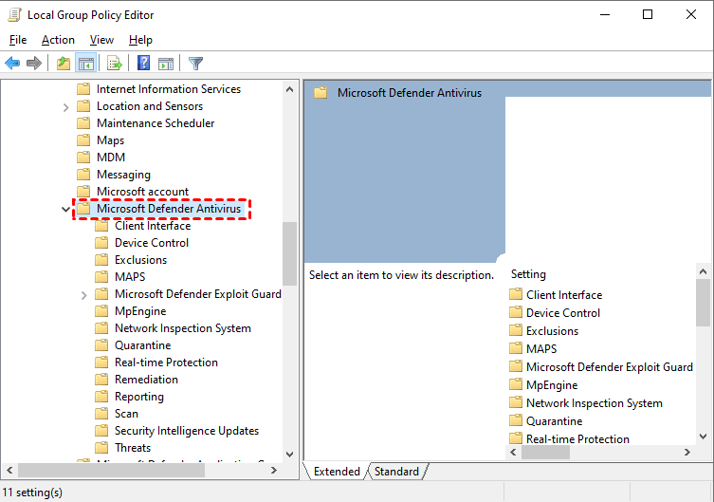The image size is (714, 502).
Task: Select Messaging in the tree
Action: click(123, 175)
